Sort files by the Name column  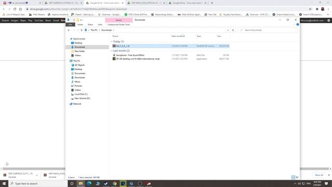(x=115, y=36)
